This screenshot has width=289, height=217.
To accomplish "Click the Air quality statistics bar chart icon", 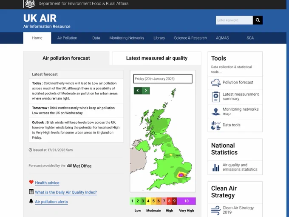I will click(x=216, y=167).
